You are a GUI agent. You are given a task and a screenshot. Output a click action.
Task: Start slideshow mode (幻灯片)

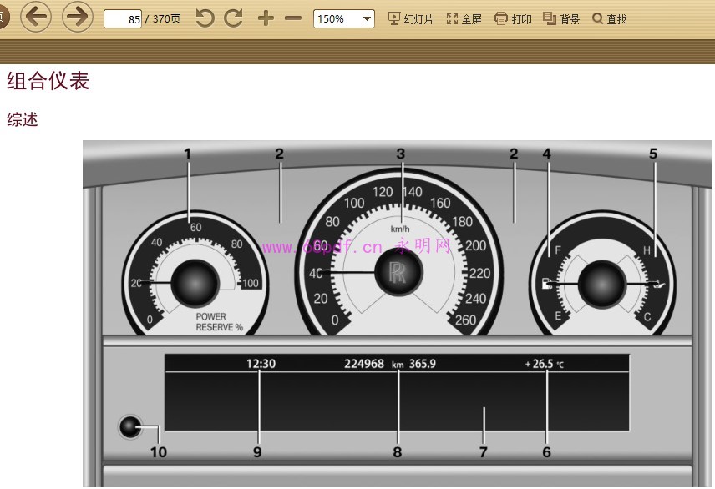pyautogui.click(x=411, y=19)
